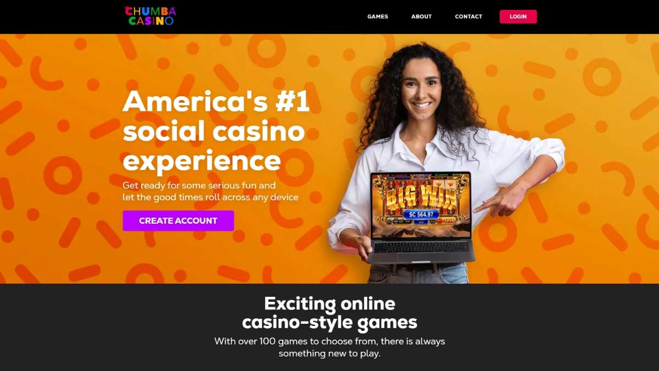The width and height of the screenshot is (659, 371).
Task: Click the 'Get ready for some serious fun' text
Action: point(199,185)
